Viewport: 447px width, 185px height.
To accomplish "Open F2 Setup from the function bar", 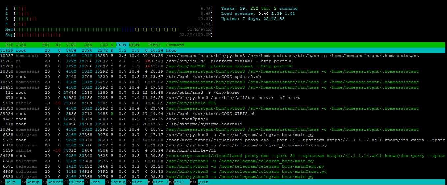I will pos(33,182).
